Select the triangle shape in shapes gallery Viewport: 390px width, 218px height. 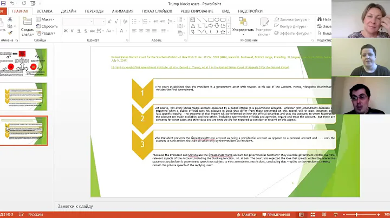pos(193,26)
